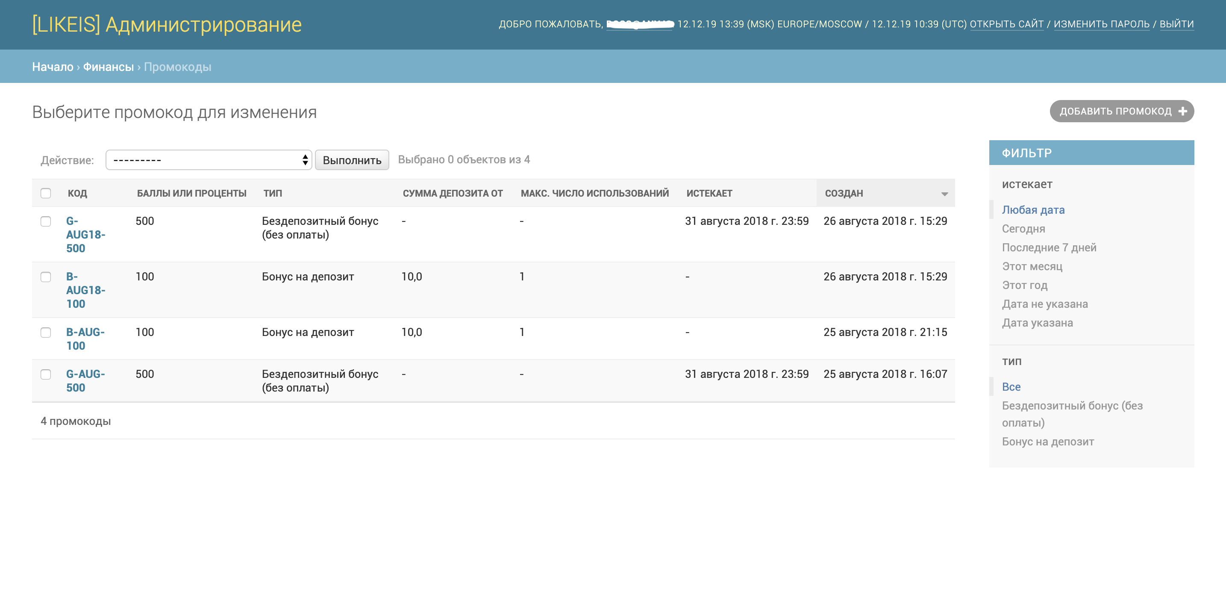Check the G-AUG18-500 row checkbox
Image resolution: width=1226 pixels, height=601 pixels.
click(46, 221)
